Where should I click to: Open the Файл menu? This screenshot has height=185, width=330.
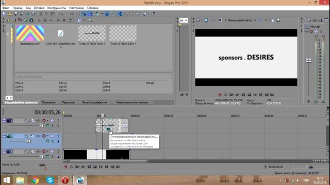(x=6, y=8)
